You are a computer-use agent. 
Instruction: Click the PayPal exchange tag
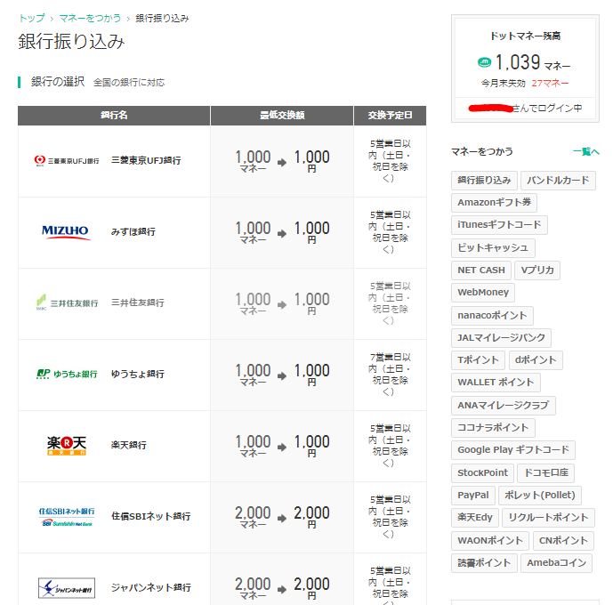pyautogui.click(x=472, y=495)
